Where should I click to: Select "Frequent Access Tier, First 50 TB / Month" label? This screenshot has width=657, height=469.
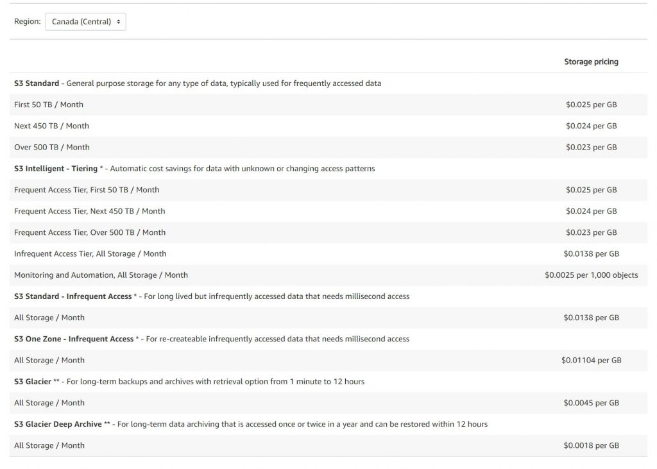click(x=87, y=190)
